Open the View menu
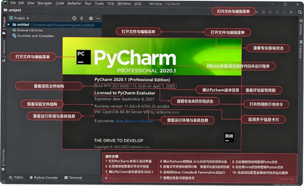Viewport: 304px width, 186px height. tap(30, 3)
